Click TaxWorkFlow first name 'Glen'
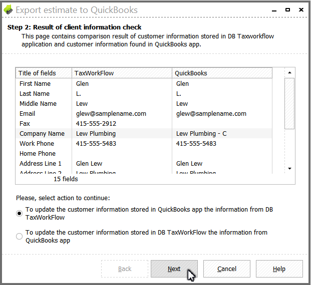311x285 pixels. coord(82,83)
